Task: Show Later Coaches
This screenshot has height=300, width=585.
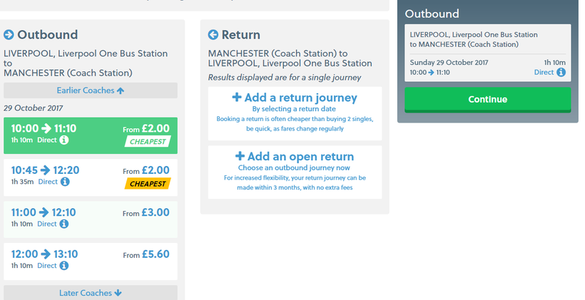Action: (91, 293)
